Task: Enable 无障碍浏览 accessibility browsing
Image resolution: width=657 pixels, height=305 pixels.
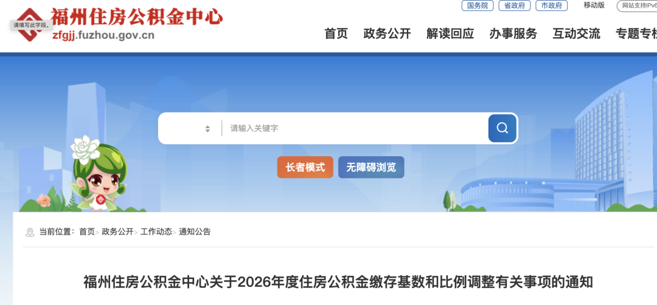Action: click(371, 167)
